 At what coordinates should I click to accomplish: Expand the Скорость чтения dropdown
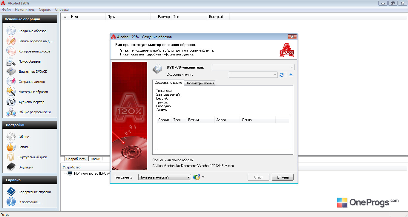coord(253,75)
